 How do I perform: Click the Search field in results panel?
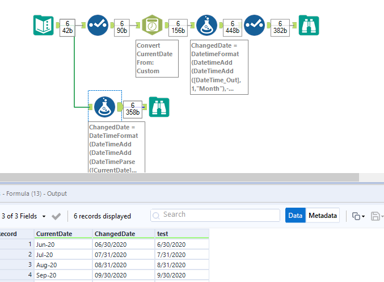click(x=216, y=215)
